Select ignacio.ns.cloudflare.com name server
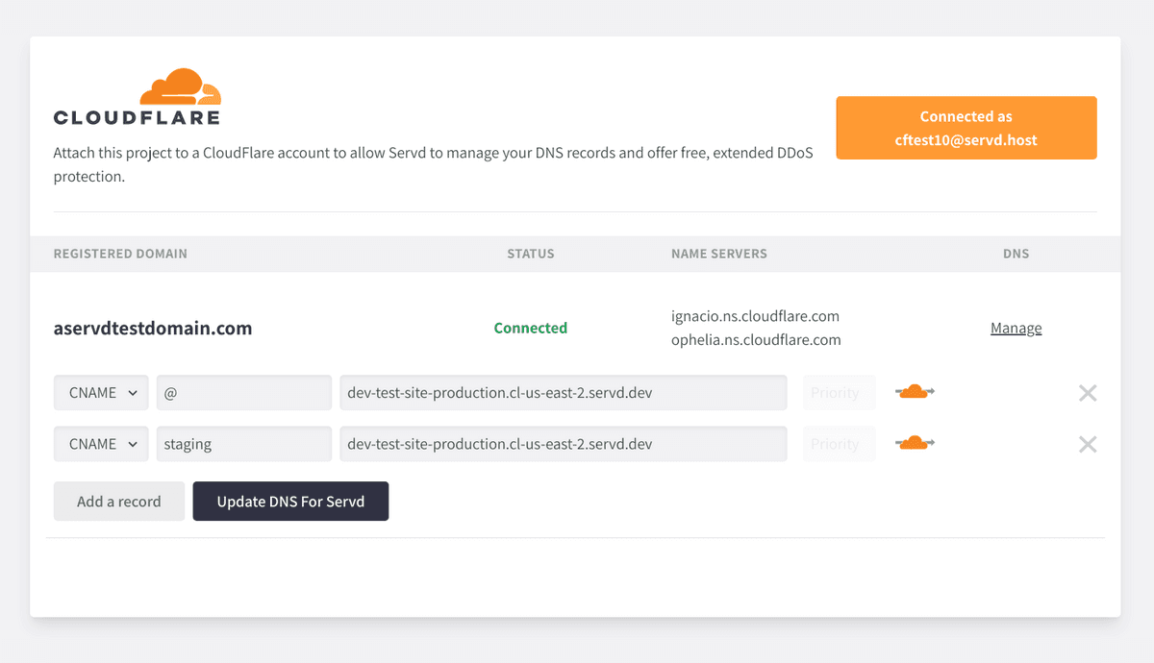 tap(756, 316)
